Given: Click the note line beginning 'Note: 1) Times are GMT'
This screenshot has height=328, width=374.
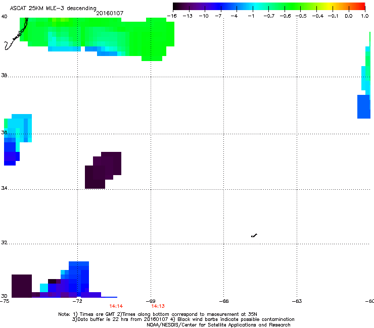Looking at the screenshot, I should [x=158, y=314].
